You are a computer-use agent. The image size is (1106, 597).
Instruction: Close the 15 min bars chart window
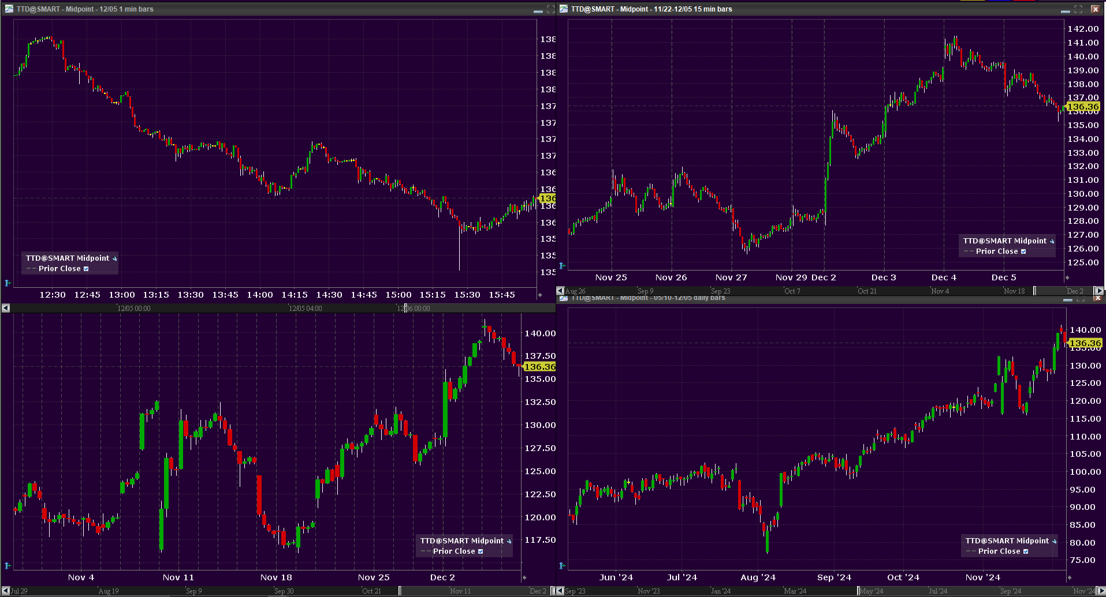coord(1094,9)
